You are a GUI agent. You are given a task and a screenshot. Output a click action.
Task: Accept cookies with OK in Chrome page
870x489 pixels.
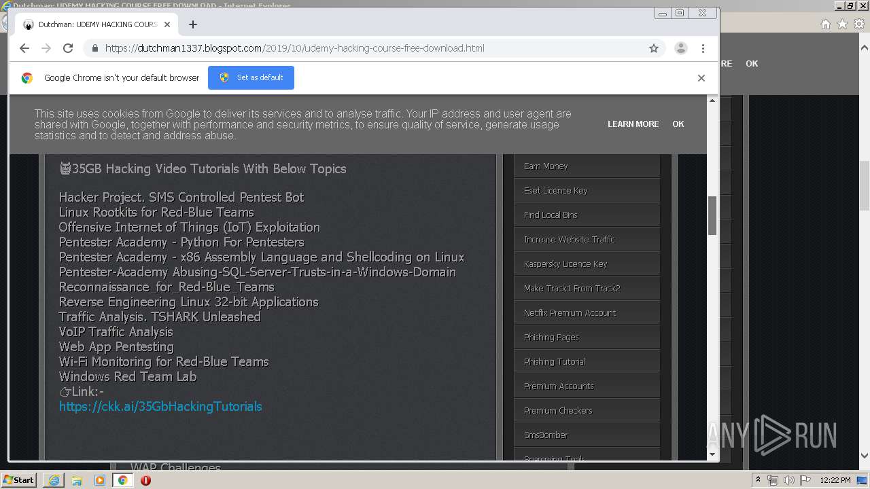(678, 124)
